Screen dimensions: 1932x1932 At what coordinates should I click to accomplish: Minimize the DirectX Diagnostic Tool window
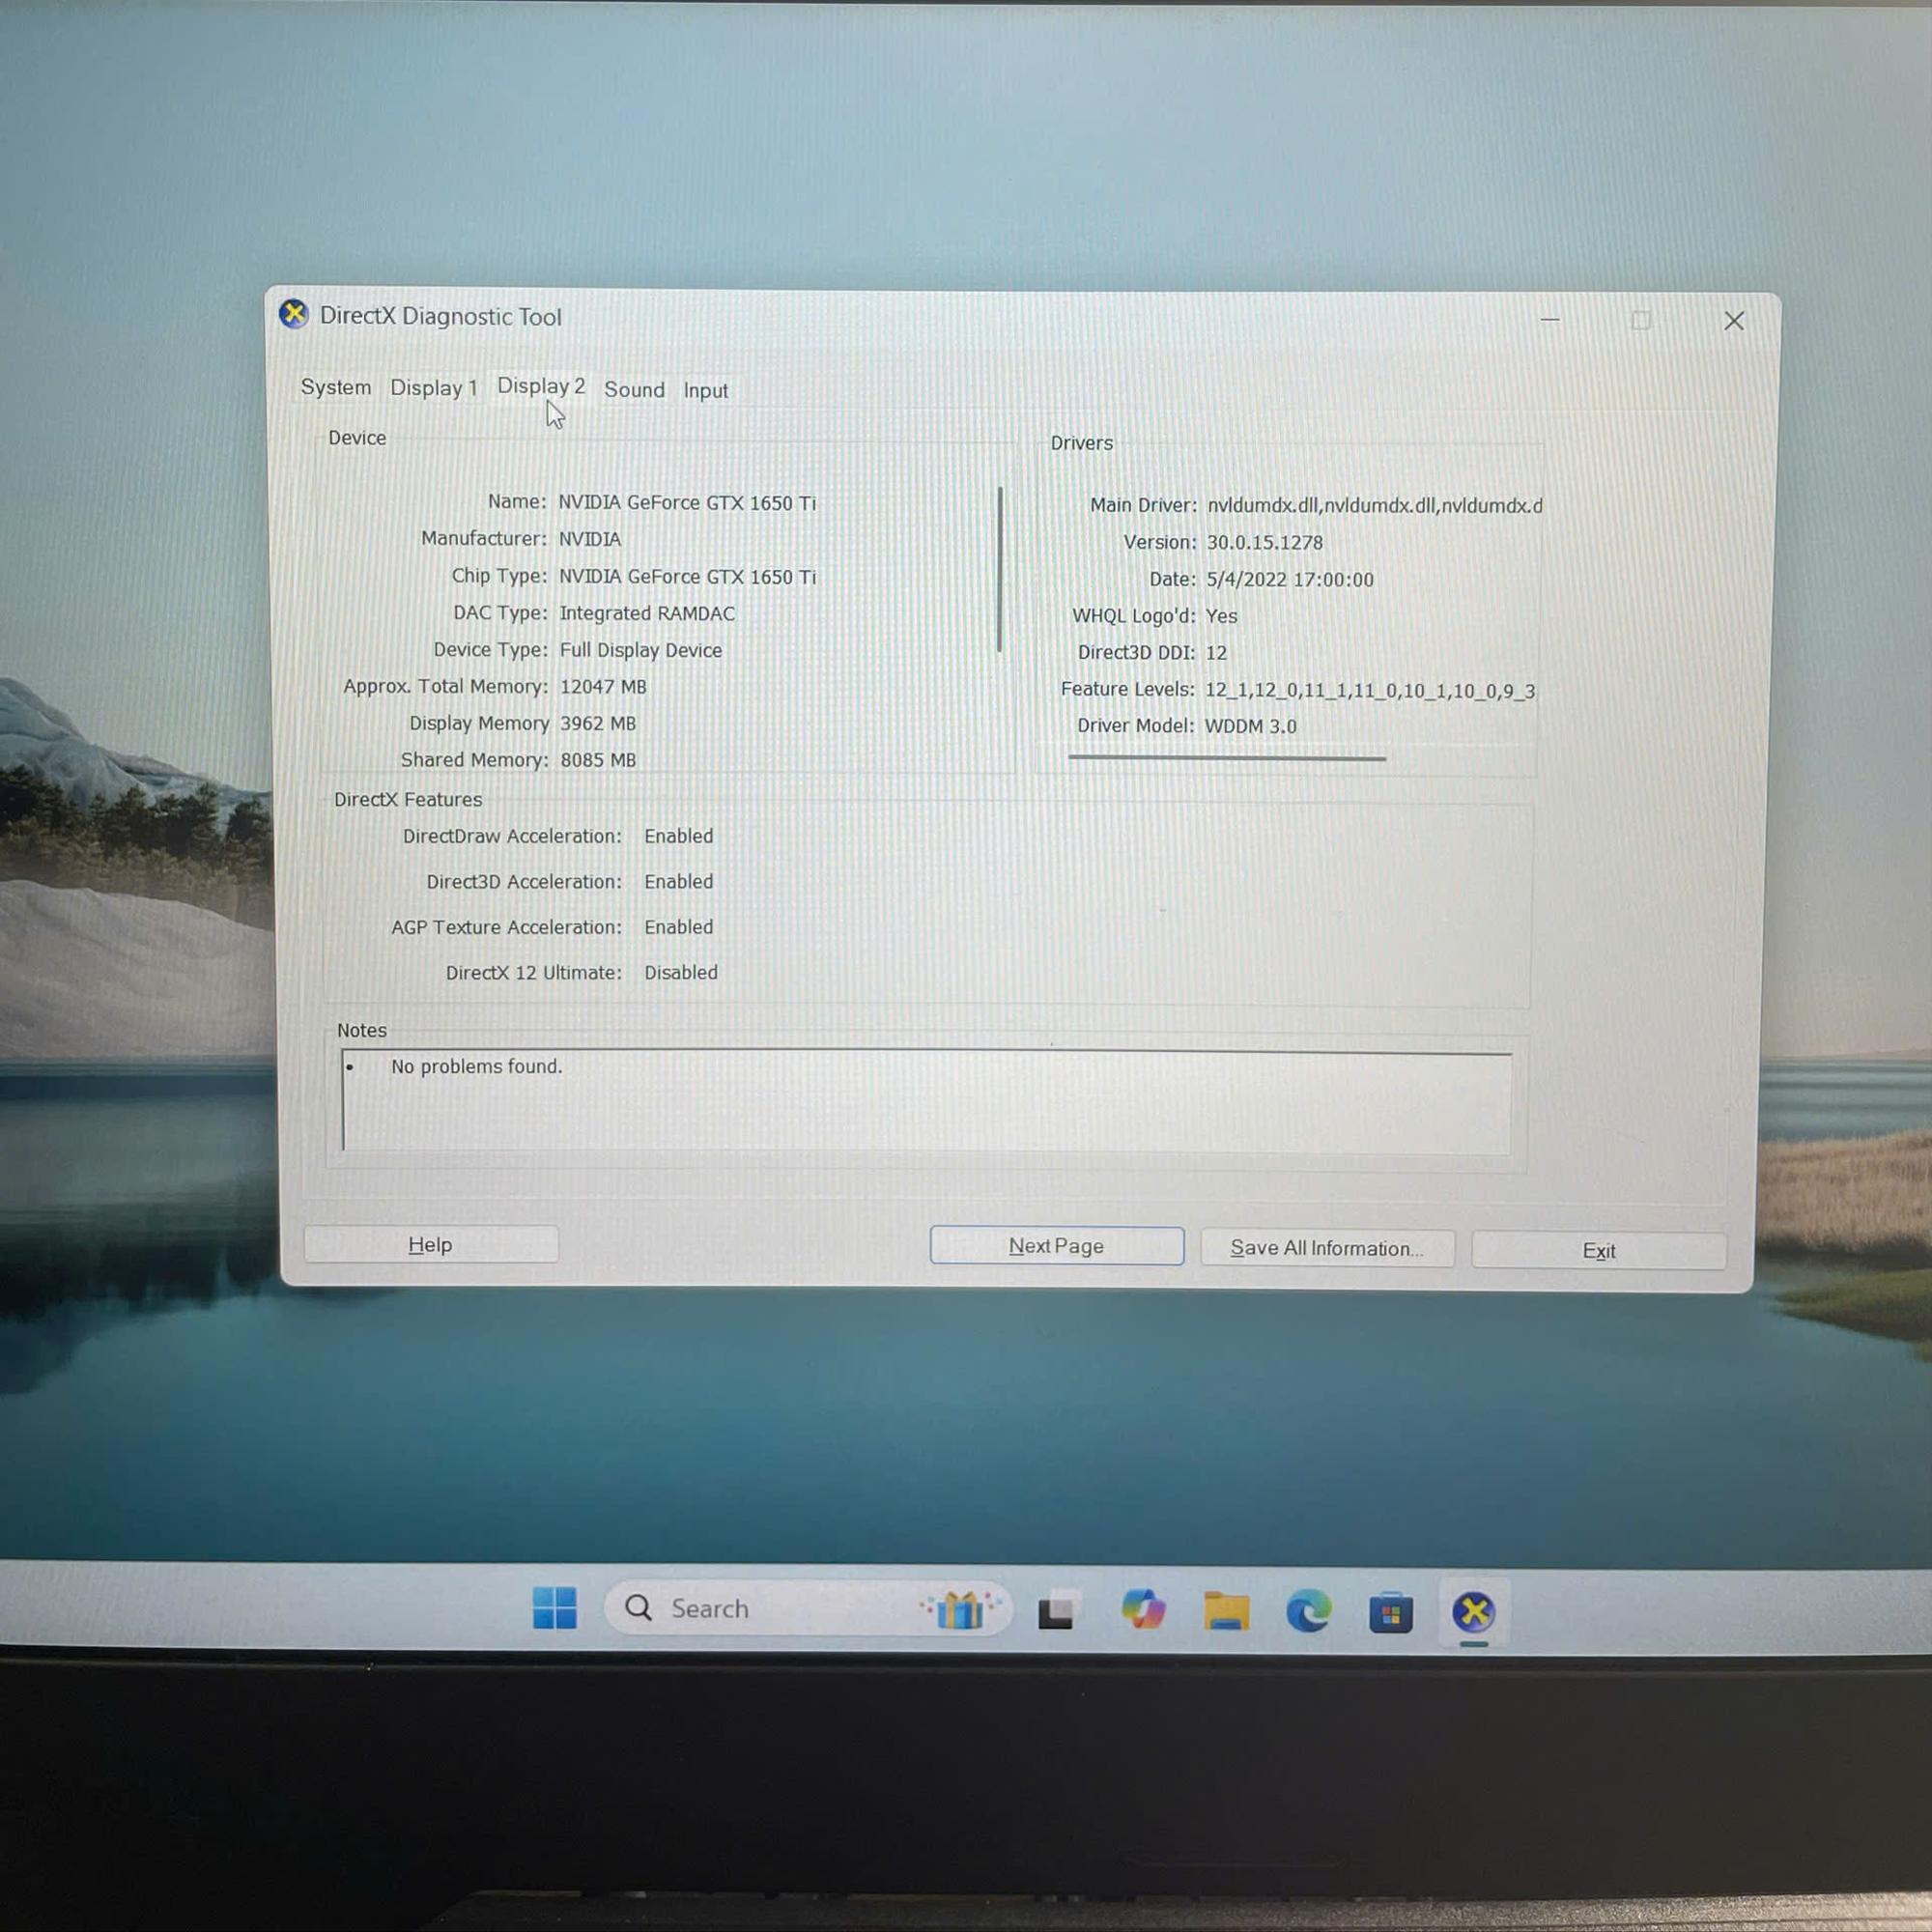[x=1550, y=320]
